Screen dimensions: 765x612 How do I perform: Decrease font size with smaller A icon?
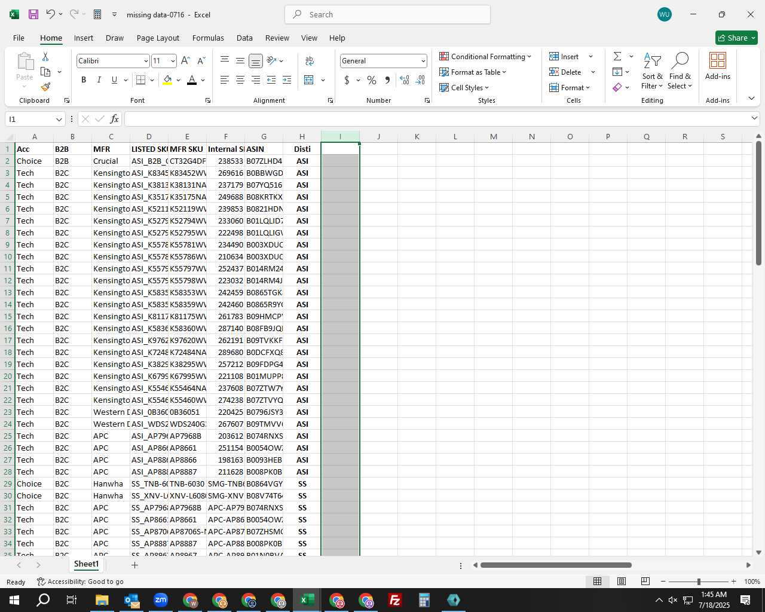point(201,61)
